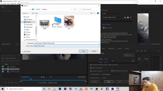Open the Fit zoom level dropdown
163x91 pixels.
[53, 77]
